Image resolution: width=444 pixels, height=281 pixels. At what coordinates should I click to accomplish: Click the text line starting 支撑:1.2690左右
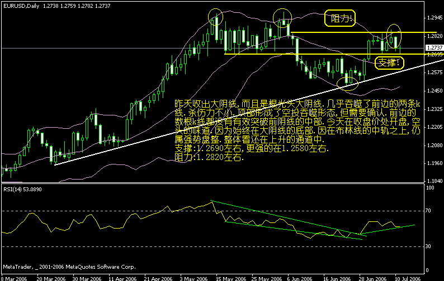[252, 148]
